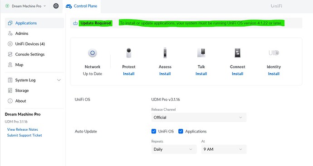Click the Console Settings sidebar icon
Screen dimensions: 313x166
[10, 54]
